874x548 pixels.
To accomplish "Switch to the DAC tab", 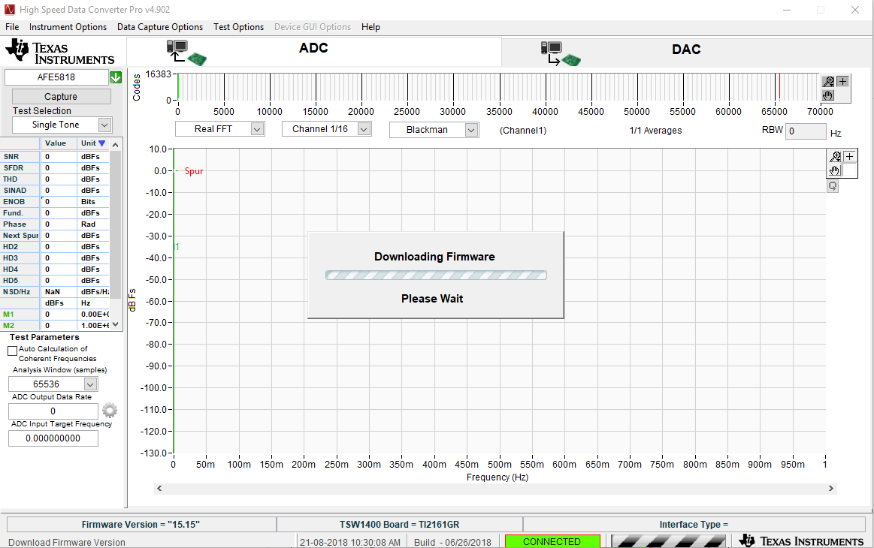I will (686, 53).
